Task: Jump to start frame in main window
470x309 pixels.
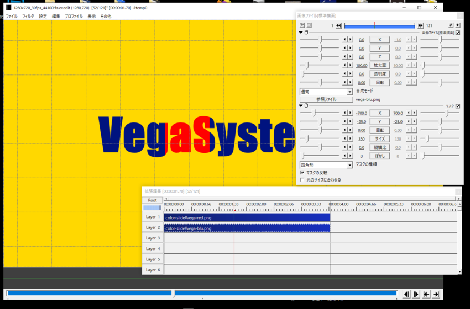Action: [426, 294]
